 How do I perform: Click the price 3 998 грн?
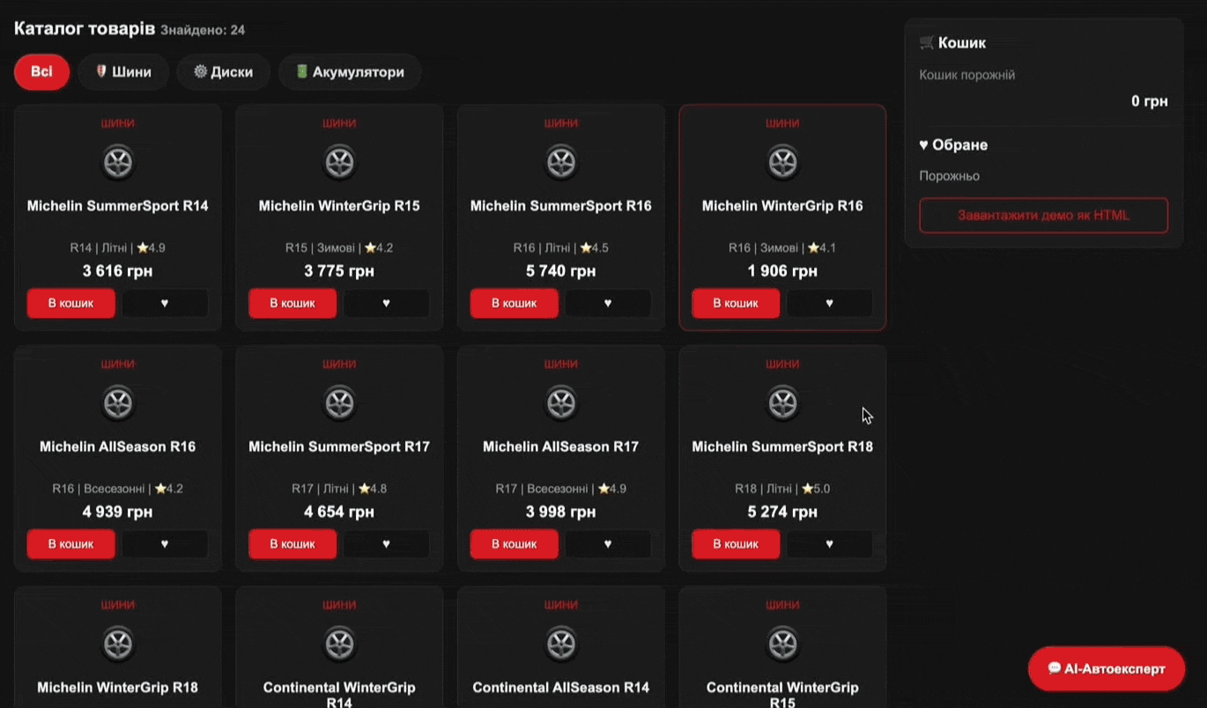561,512
